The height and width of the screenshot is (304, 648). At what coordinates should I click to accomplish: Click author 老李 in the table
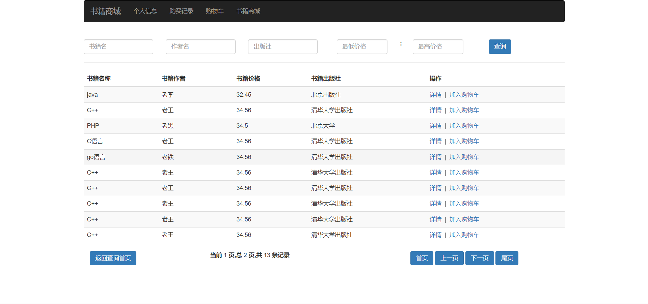coord(168,95)
